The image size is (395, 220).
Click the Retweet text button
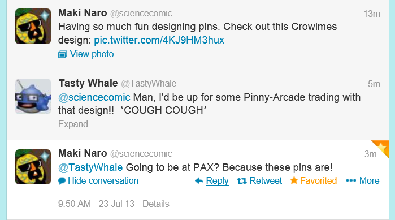click(x=266, y=180)
